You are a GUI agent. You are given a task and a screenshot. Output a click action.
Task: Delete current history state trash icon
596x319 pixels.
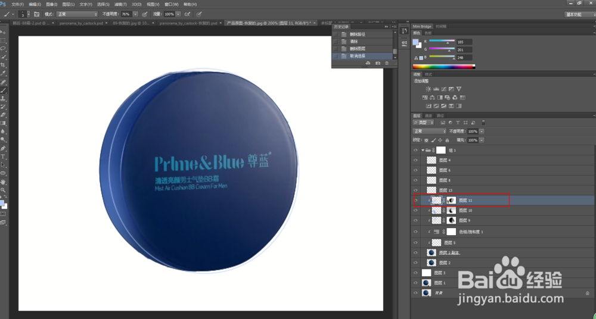[387, 63]
